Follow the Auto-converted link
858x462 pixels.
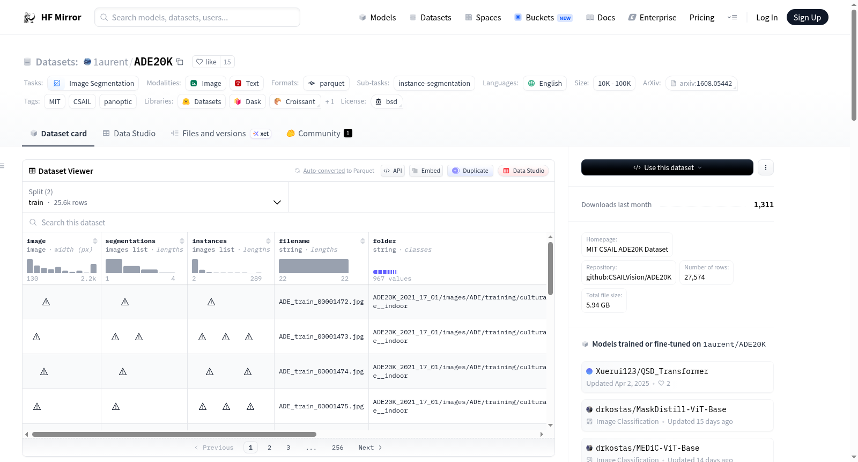click(x=324, y=171)
